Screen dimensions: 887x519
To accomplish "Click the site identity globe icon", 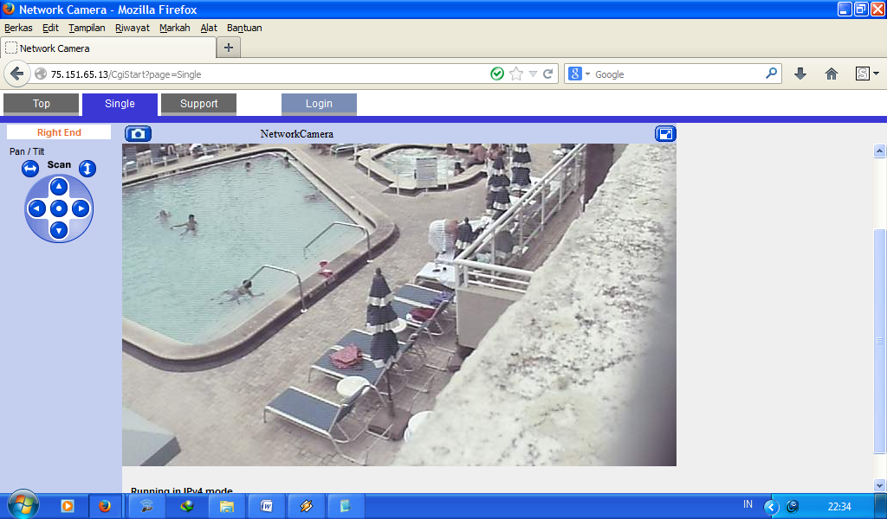I will click(41, 74).
